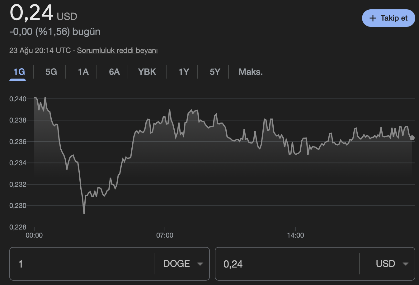Switch to the 1A time range tab
The width and height of the screenshot is (419, 285).
pos(83,72)
